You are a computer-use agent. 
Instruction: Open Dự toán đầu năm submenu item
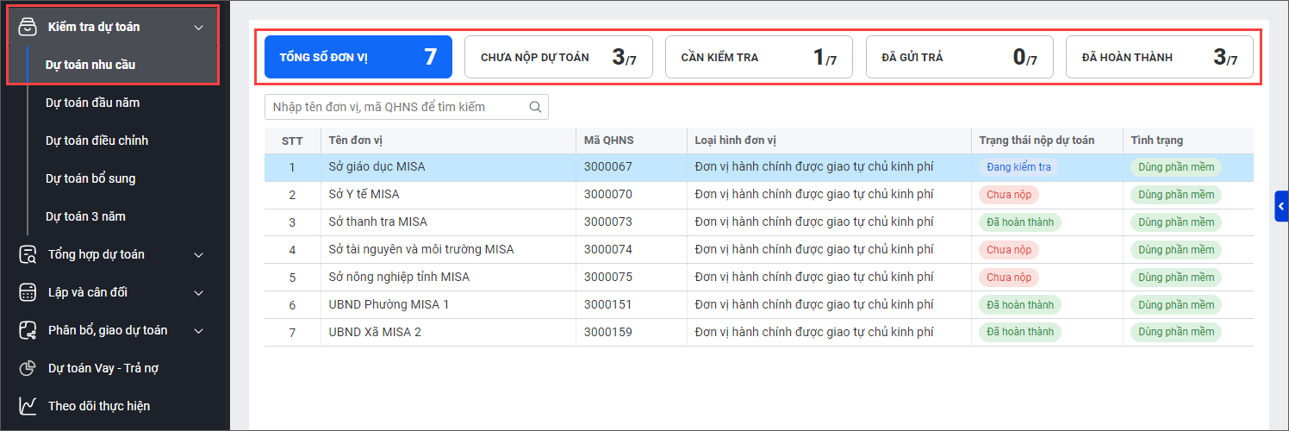click(92, 103)
